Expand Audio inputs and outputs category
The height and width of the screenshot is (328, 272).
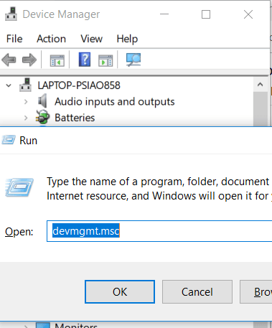[26, 102]
